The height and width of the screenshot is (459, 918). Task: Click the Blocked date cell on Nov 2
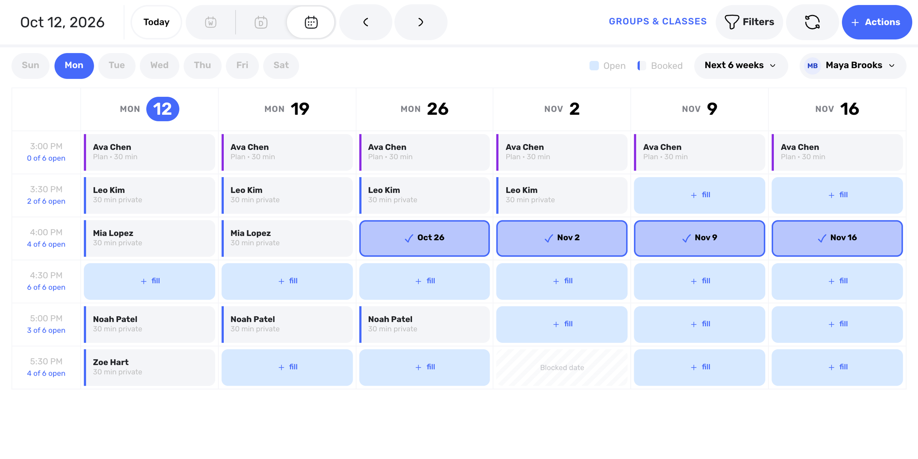(562, 367)
